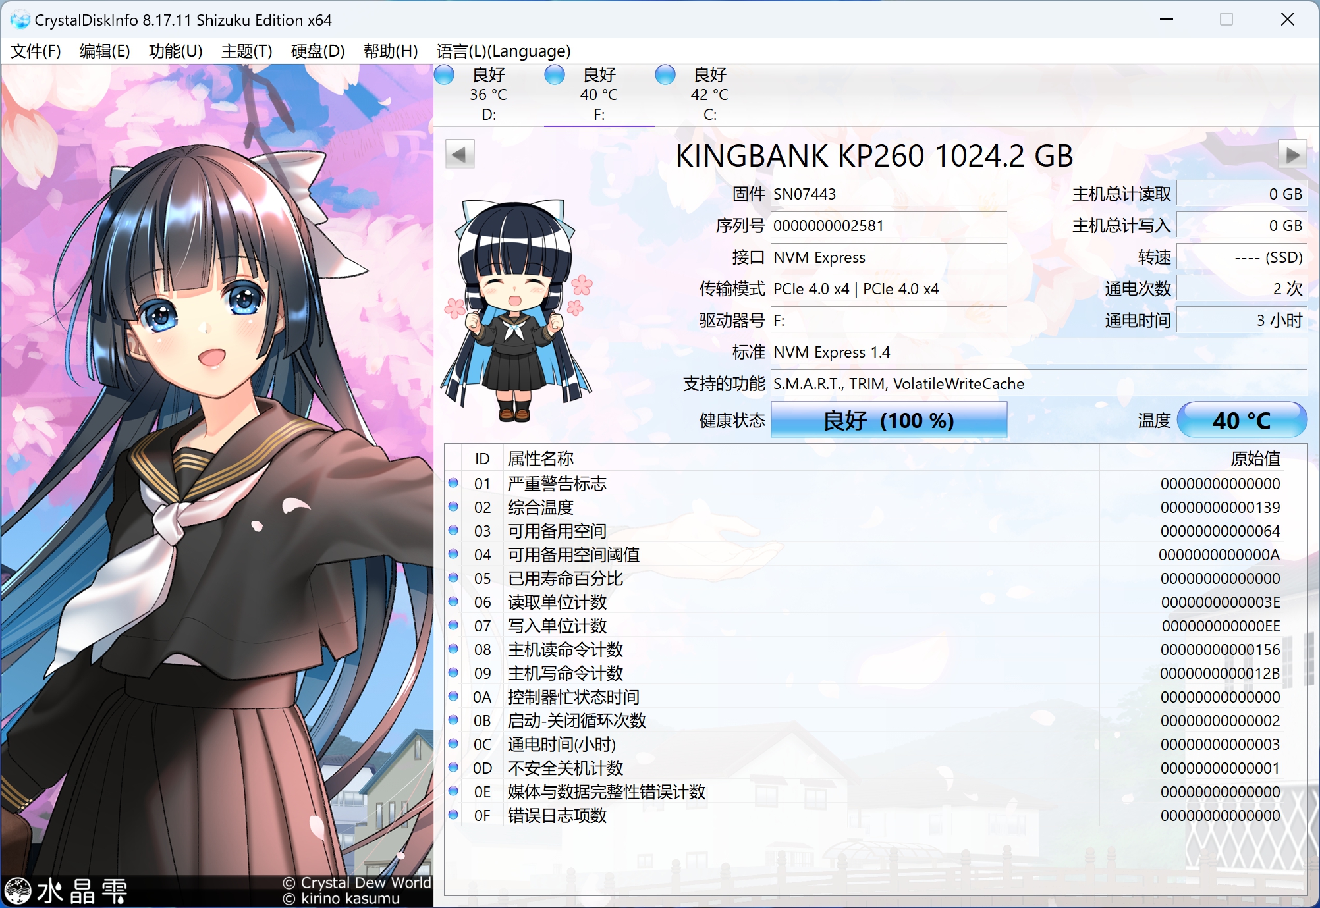
Task: Switch to the D: drive tab
Action: (x=487, y=95)
